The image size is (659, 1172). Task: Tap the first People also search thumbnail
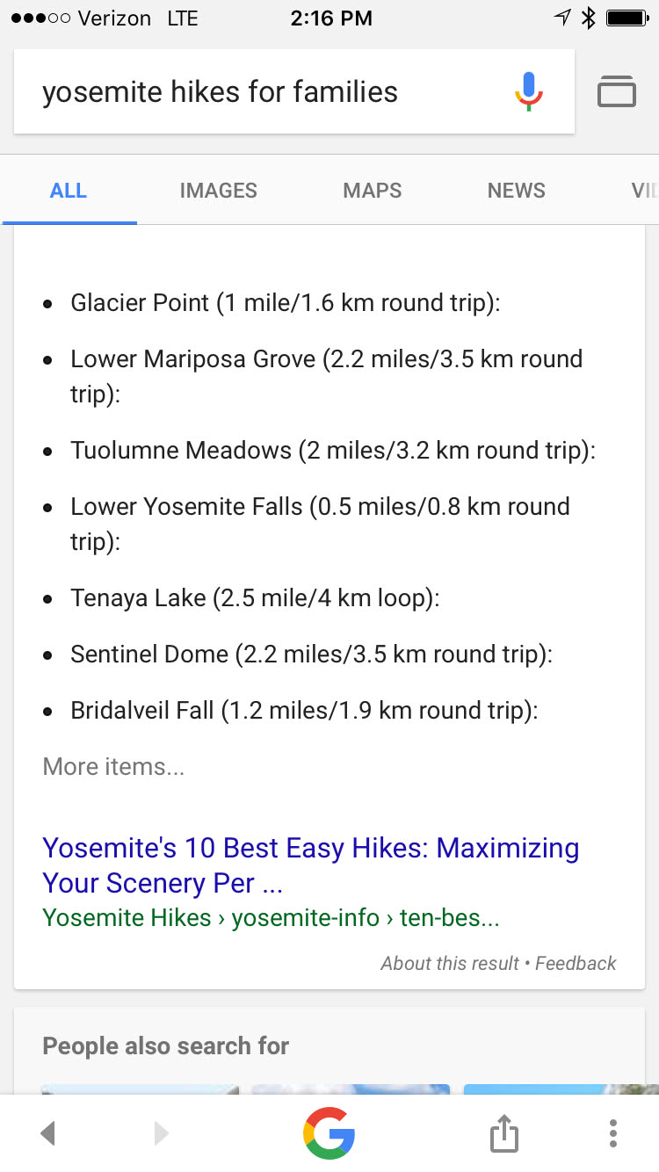point(140,1089)
